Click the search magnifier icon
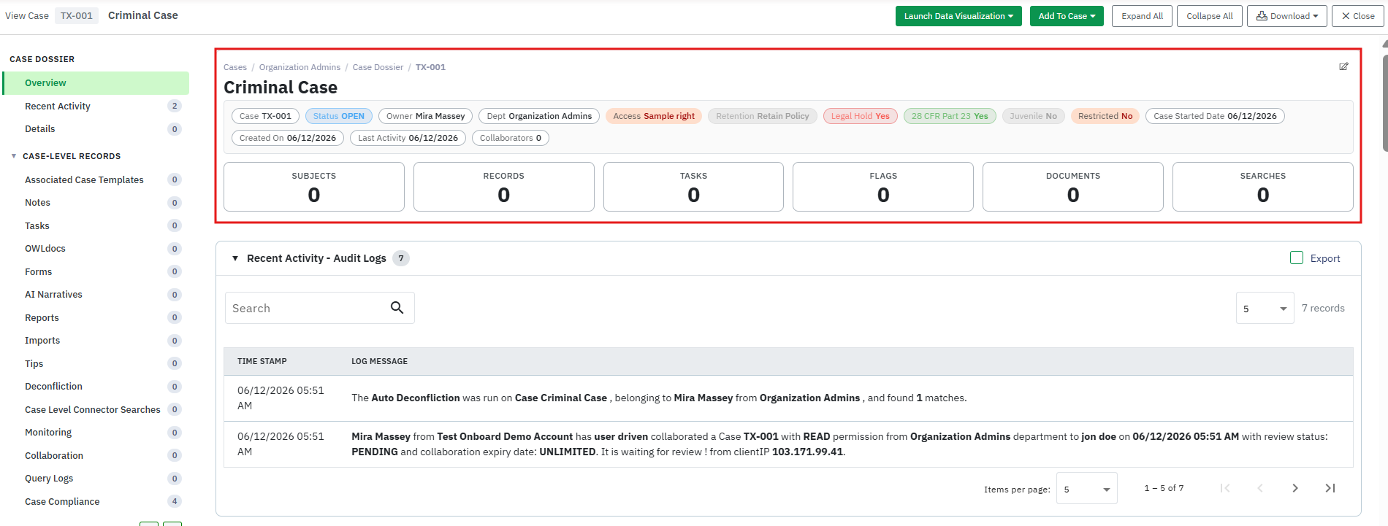This screenshot has height=526, width=1388. 397,308
